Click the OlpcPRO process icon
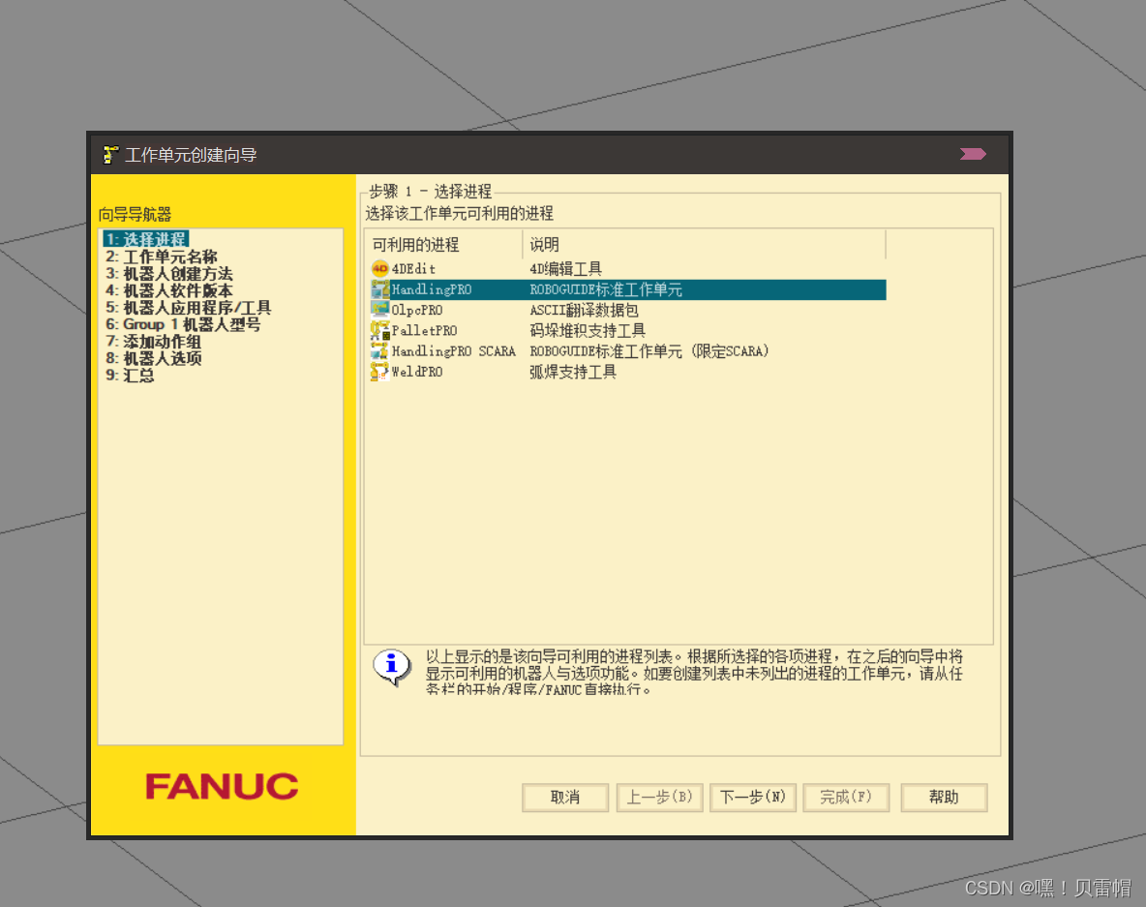The width and height of the screenshot is (1146, 907). (x=379, y=310)
